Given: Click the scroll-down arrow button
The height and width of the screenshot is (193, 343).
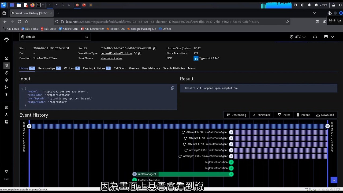Looking at the screenshot, I should pyautogui.click(x=334, y=180).
